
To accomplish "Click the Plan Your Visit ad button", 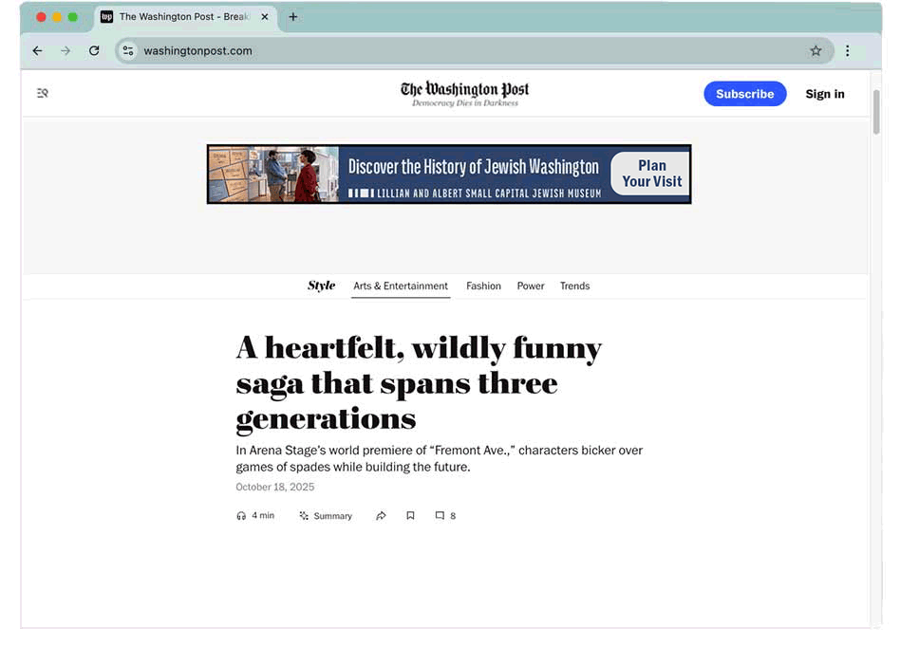I will point(651,174).
